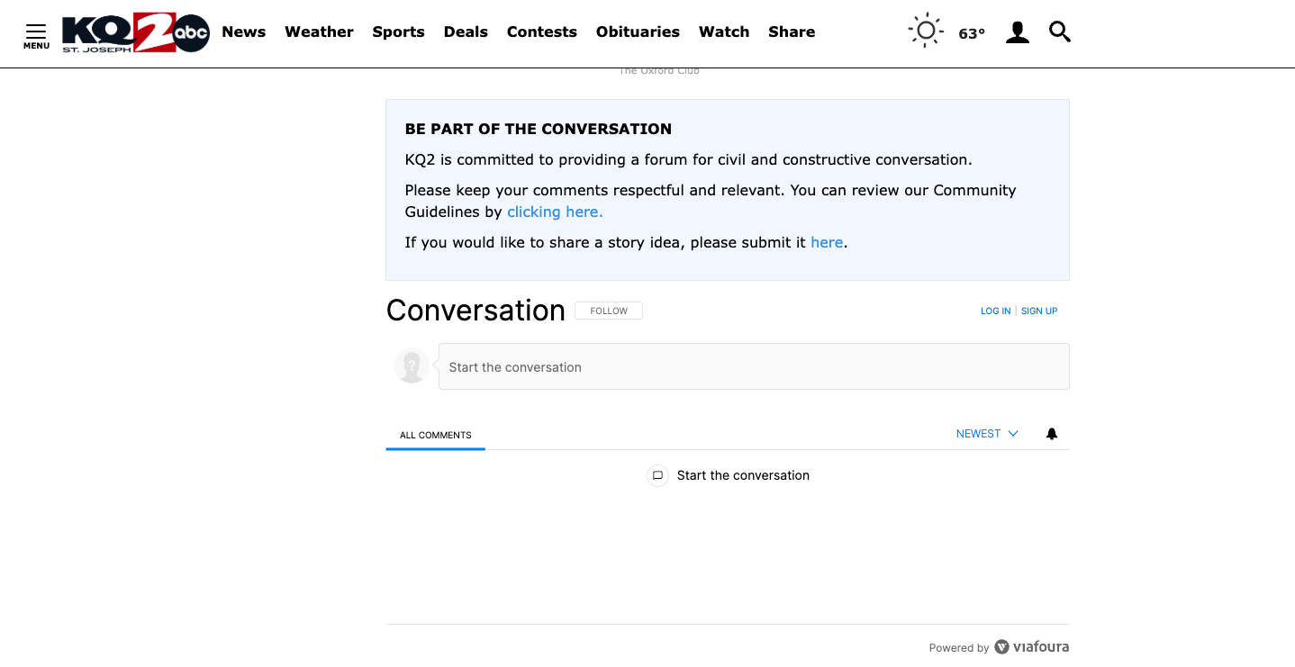Go to the Sports section
Viewport: 1295px width, 667px height.
tap(398, 32)
